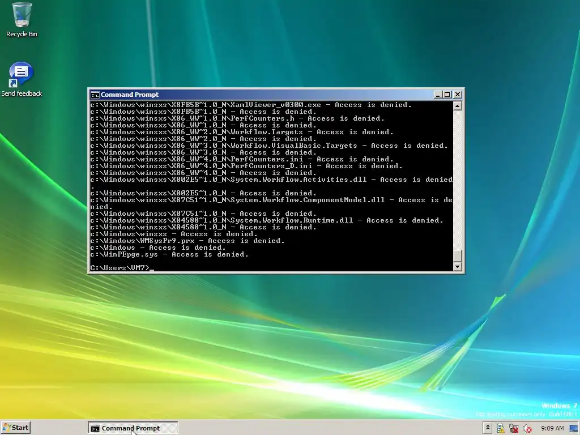Click the WMSysPr9.prx access denied line

[x=187, y=241]
